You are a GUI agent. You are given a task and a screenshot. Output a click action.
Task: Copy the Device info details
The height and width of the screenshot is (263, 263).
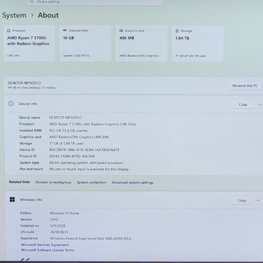(243, 104)
